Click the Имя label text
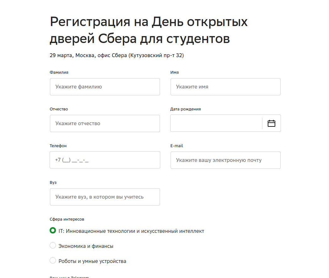Viewport: 329px width, 278px height. click(x=174, y=72)
